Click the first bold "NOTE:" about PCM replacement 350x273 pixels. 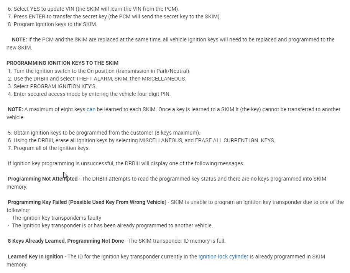coord(19,39)
